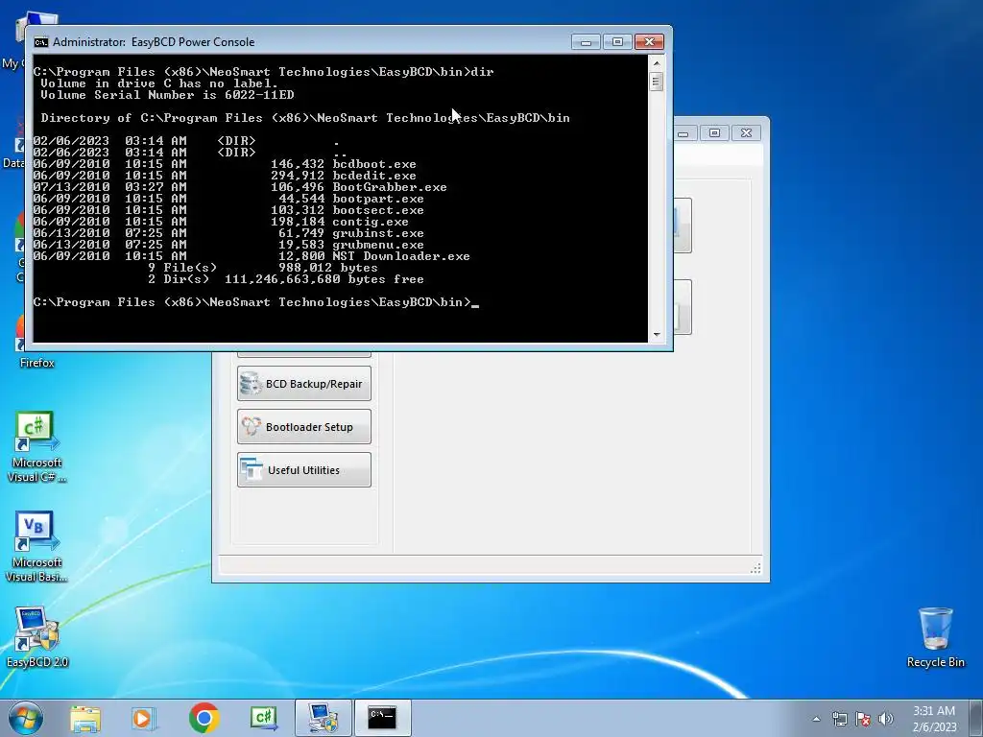Close the EasyBCD Power Console window
The image size is (983, 737).
click(x=650, y=42)
